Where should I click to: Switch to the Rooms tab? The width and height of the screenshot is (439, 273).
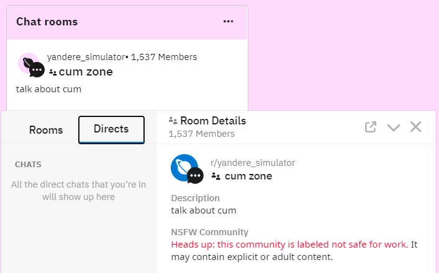[46, 130]
